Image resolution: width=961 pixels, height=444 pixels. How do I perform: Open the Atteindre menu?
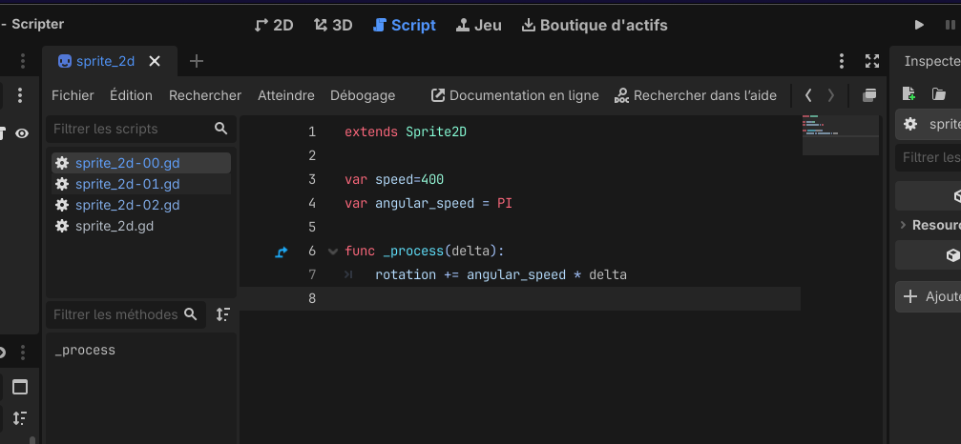(x=286, y=95)
